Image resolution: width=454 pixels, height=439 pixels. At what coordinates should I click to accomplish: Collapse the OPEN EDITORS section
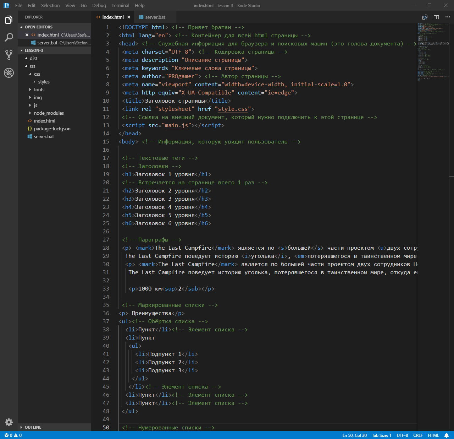click(x=38, y=27)
